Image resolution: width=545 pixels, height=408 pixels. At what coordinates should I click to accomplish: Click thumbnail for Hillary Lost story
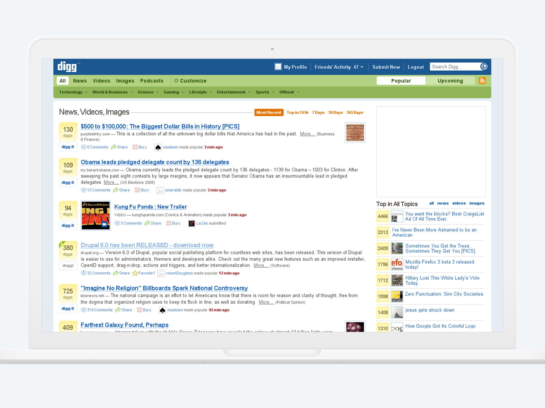pyautogui.click(x=397, y=280)
